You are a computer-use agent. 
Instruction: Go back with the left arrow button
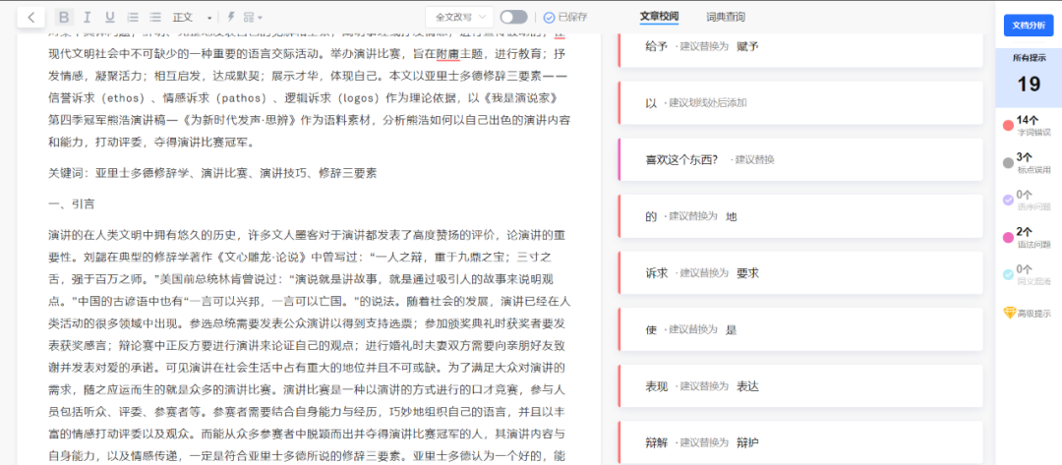pos(31,17)
